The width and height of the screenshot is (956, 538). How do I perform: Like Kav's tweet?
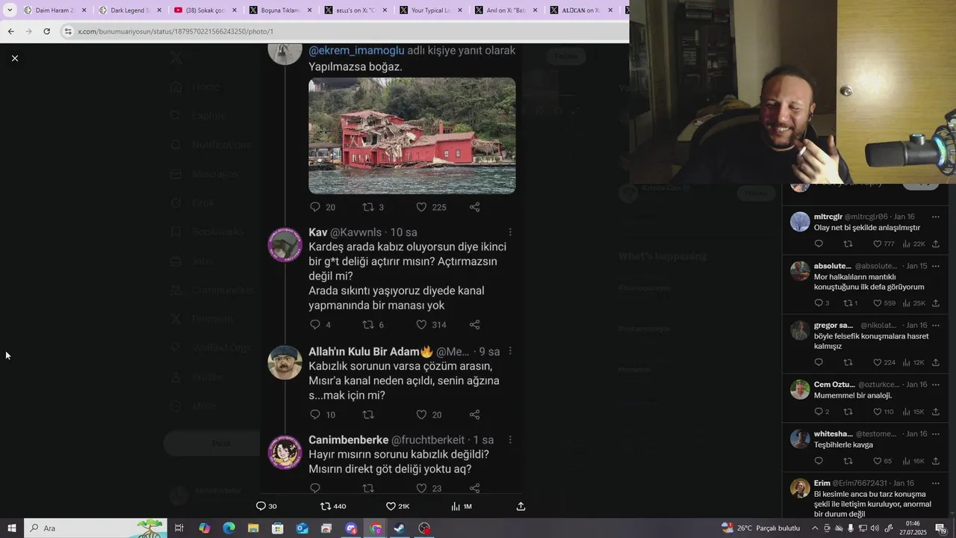click(421, 324)
